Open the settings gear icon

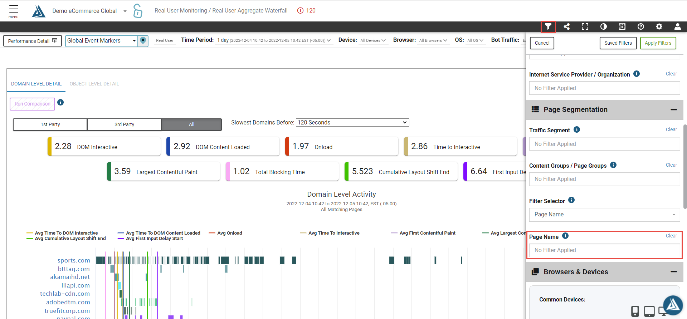tap(659, 26)
